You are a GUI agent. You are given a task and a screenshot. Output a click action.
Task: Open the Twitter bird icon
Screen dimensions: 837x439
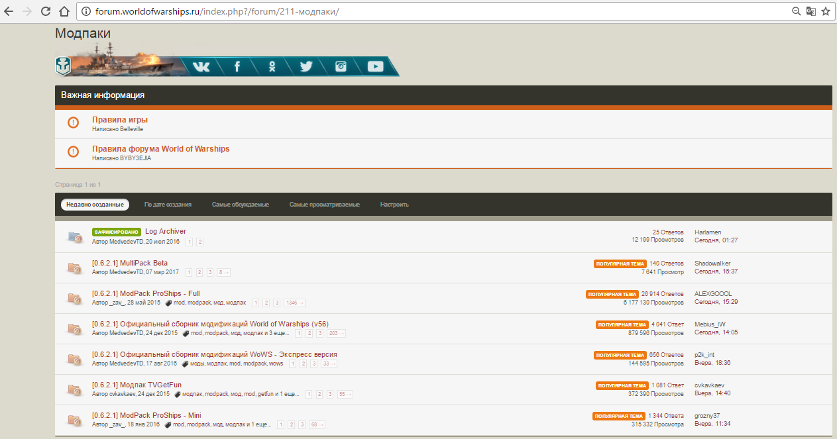coord(306,66)
